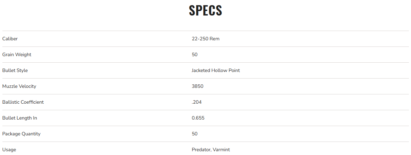
Task: Click the Muzzle Velocity label
Action: coord(19,86)
